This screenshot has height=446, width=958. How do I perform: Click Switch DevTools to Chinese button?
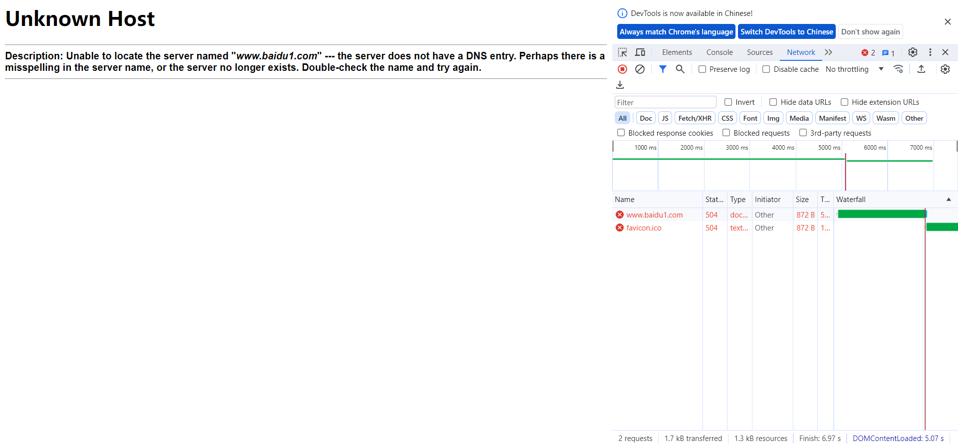(787, 32)
